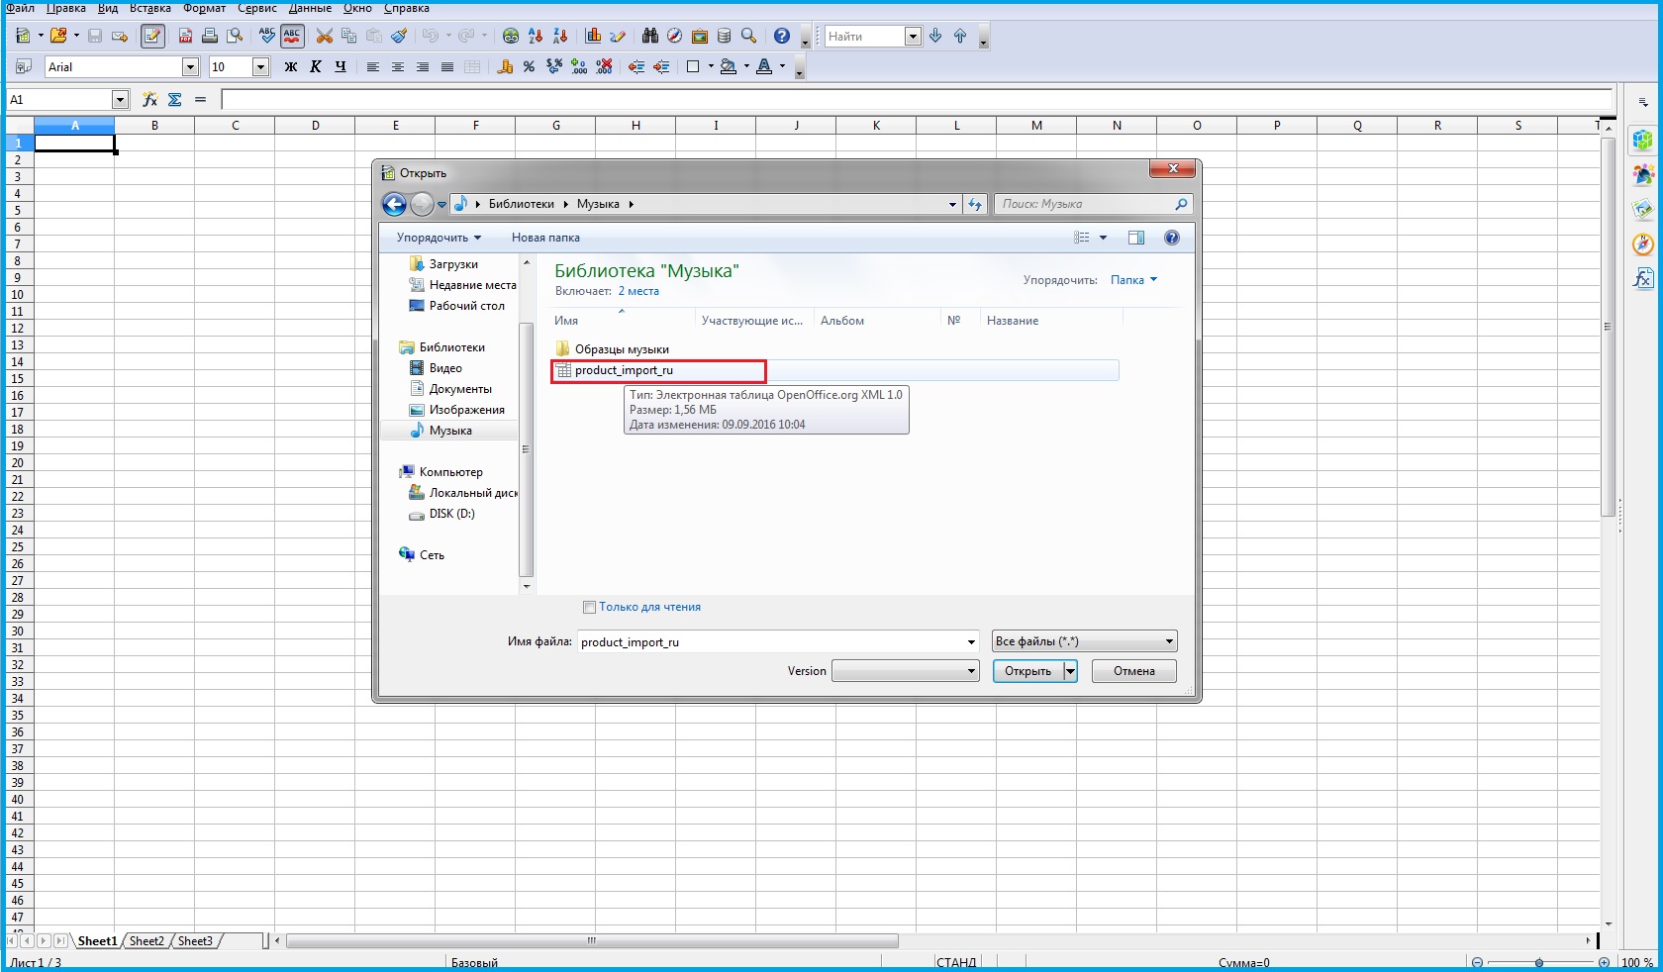Viewport: 1663px width, 972px height.
Task: Expand the file name history dropdown
Action: [971, 642]
